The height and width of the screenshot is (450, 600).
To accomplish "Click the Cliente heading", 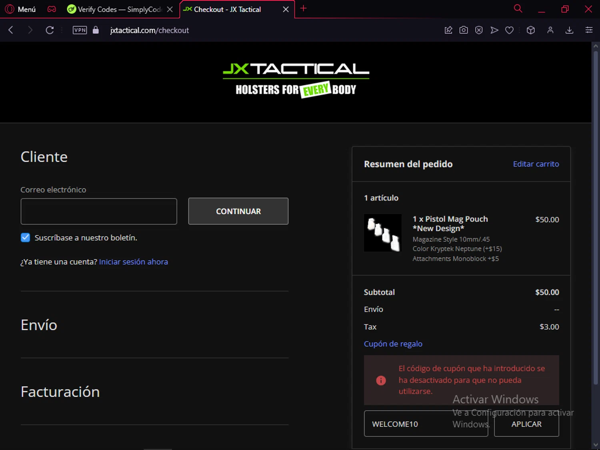I will pyautogui.click(x=44, y=157).
